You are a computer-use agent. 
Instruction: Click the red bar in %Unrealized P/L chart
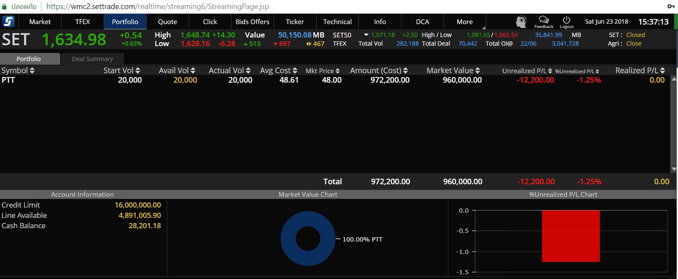point(571,236)
